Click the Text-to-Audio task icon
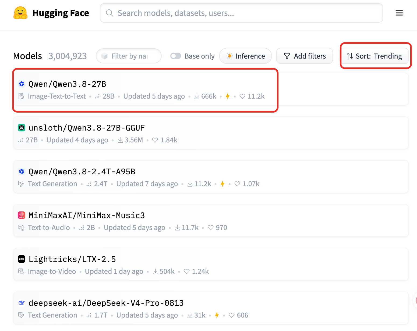Screen dimensions: 417x331 [21, 228]
